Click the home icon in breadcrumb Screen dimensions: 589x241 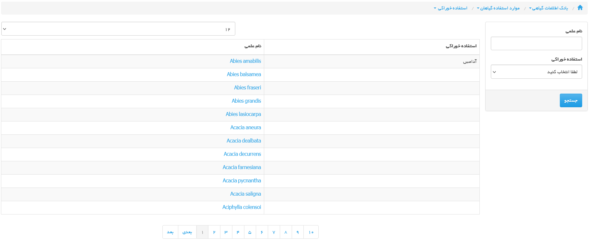580,8
